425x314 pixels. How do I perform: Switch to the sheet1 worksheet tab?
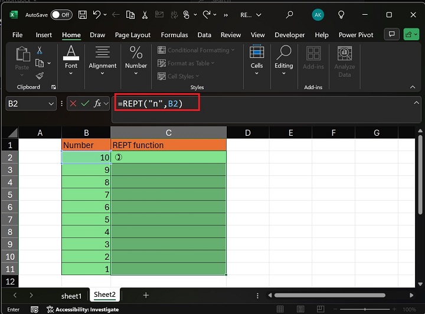(71, 296)
